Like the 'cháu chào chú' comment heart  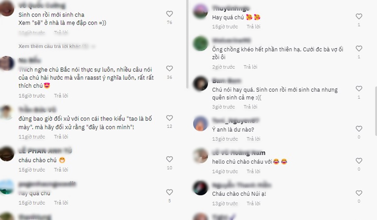[169, 159]
